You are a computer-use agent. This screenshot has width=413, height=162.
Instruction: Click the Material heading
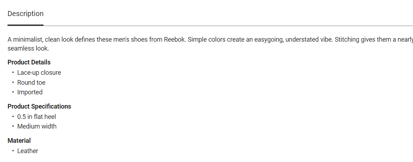click(x=19, y=141)
